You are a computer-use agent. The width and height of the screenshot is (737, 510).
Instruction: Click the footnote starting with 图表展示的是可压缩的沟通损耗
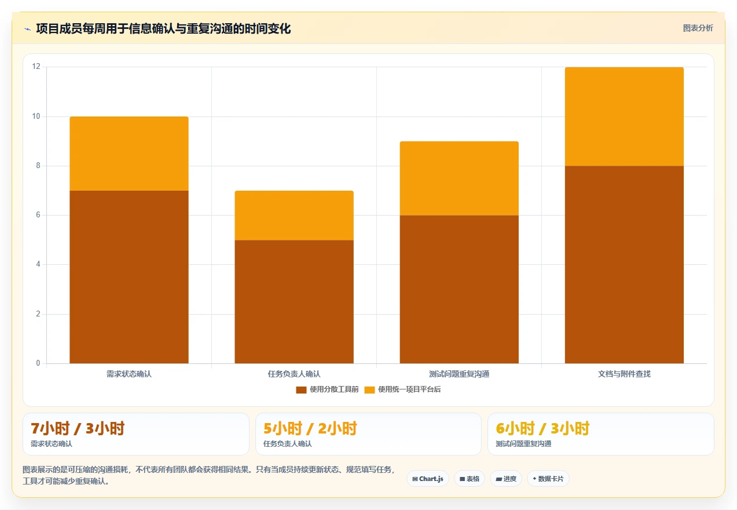point(208,475)
